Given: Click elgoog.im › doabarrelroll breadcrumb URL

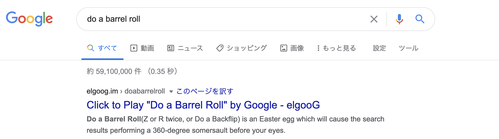Looking at the screenshot, I should pos(126,91).
